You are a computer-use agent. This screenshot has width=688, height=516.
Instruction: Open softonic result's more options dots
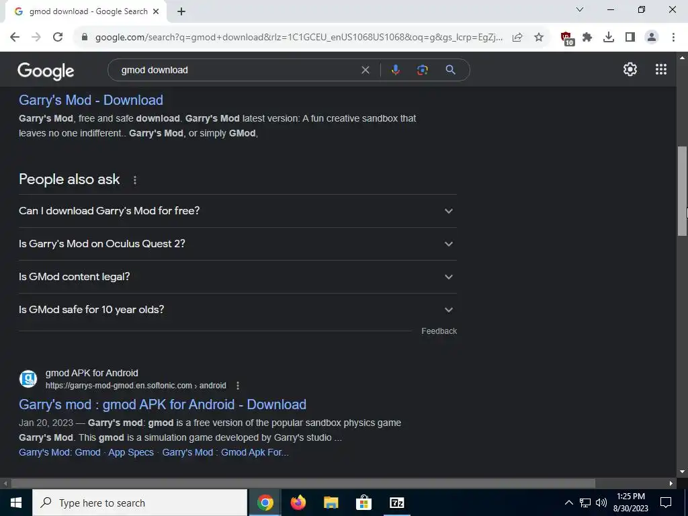tap(238, 386)
